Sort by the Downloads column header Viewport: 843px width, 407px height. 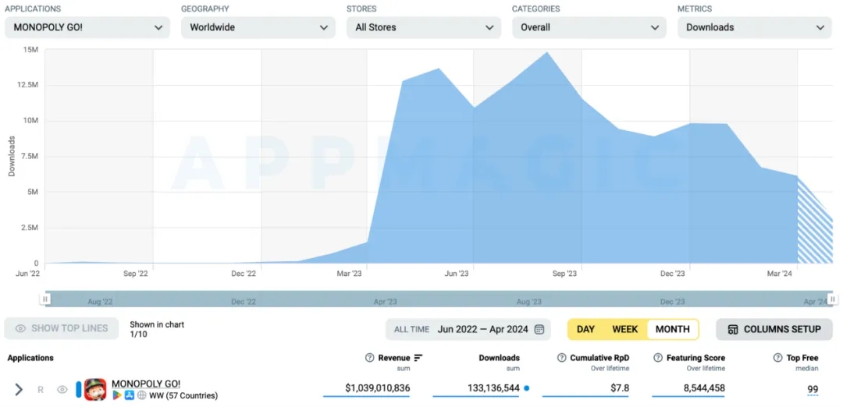coord(500,358)
